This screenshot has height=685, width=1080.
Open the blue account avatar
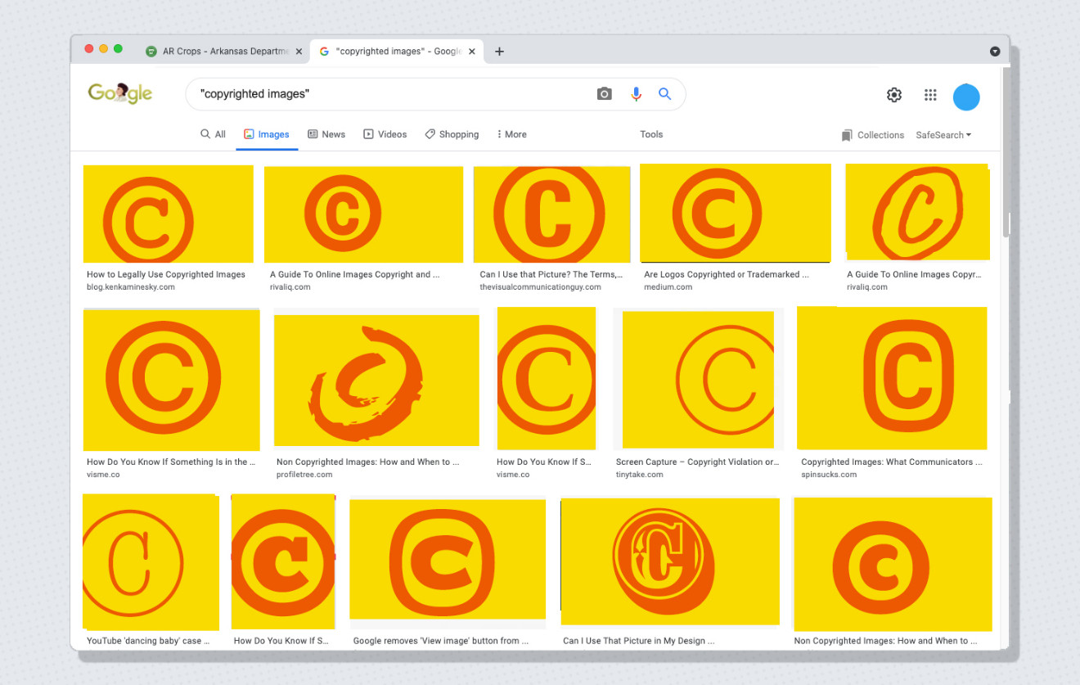(966, 97)
